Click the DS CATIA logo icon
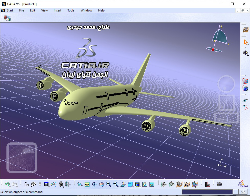Screen dimensions: 250x196 [243, 184]
